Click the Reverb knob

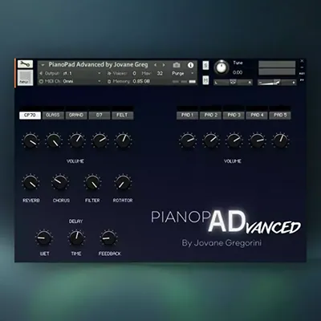(30, 183)
